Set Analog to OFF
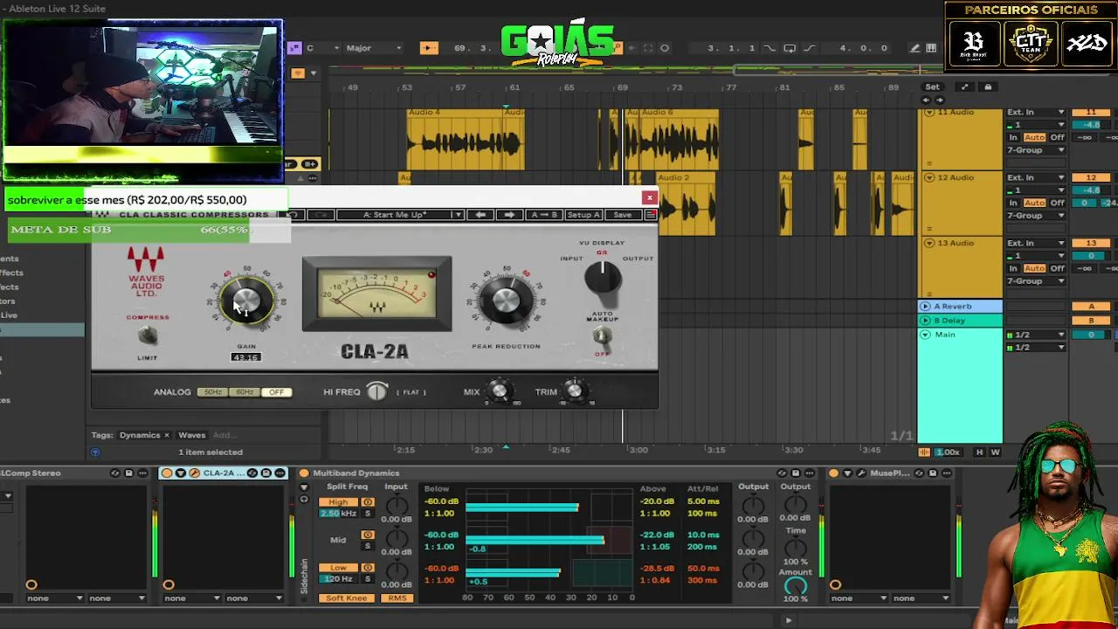The width and height of the screenshot is (1118, 629). point(276,392)
